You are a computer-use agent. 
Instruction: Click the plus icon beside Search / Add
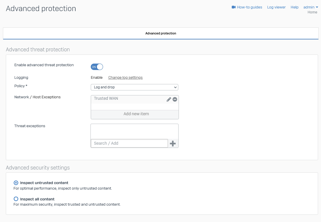tap(173, 144)
